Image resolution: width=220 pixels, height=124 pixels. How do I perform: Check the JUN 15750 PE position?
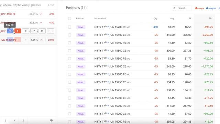pyautogui.click(x=69, y=90)
